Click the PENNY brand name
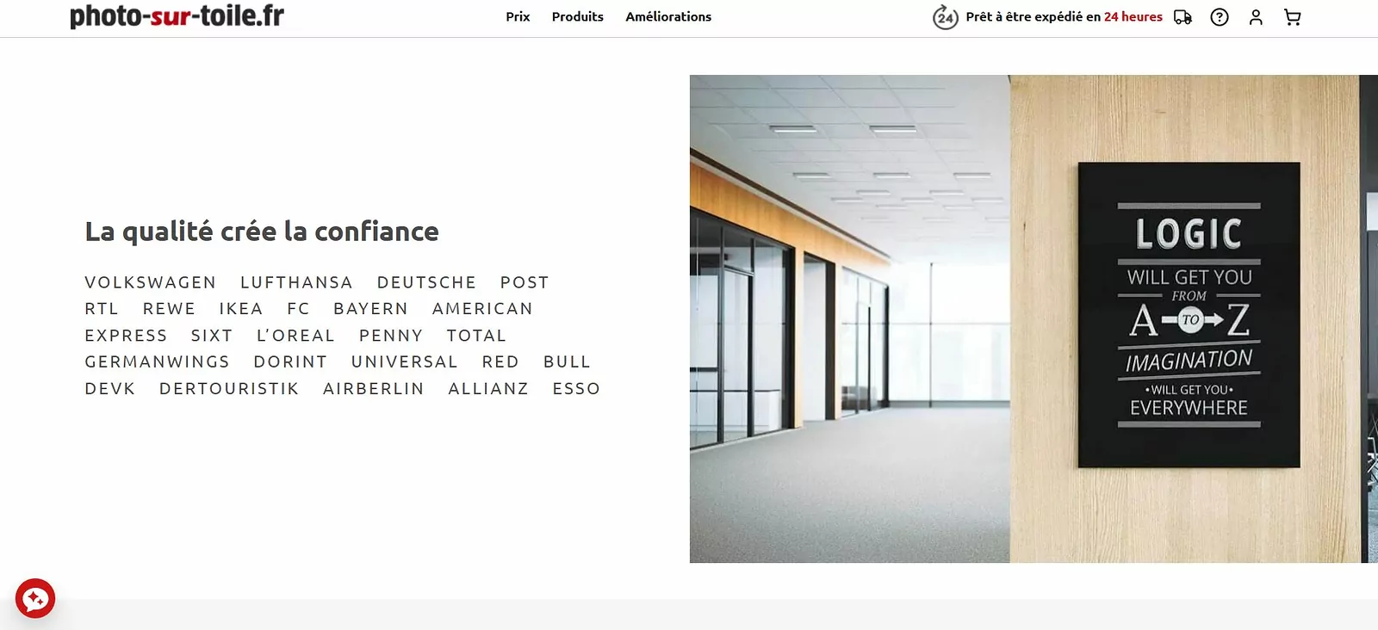 (391, 336)
